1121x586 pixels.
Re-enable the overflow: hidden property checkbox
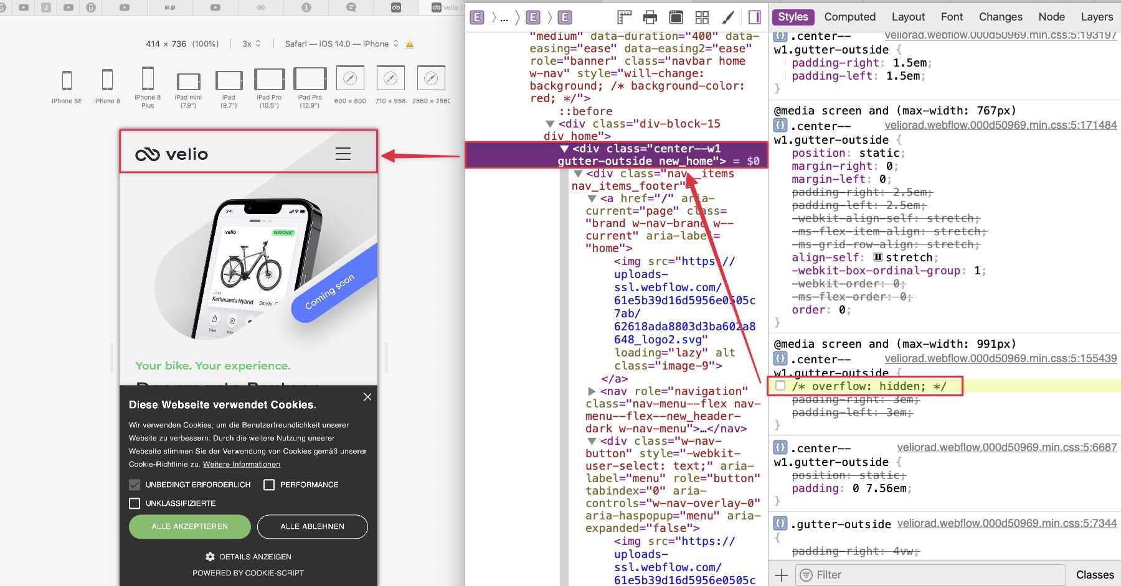click(x=780, y=386)
